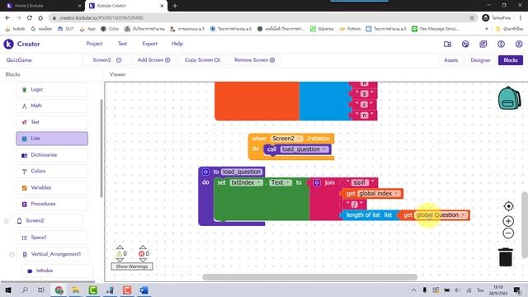
Task: Open the backpack icon in the viewer
Action: 509,98
